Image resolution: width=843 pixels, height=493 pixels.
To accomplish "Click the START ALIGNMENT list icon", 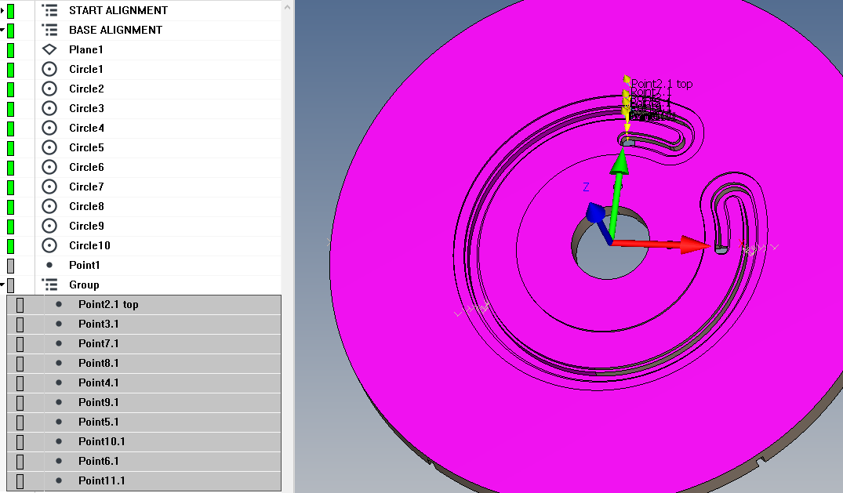I will 50,10.
